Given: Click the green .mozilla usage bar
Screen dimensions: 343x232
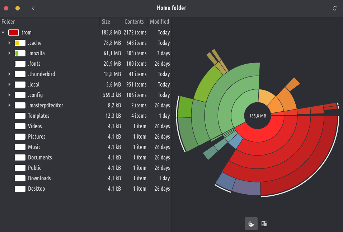Looking at the screenshot, I should tap(20, 54).
